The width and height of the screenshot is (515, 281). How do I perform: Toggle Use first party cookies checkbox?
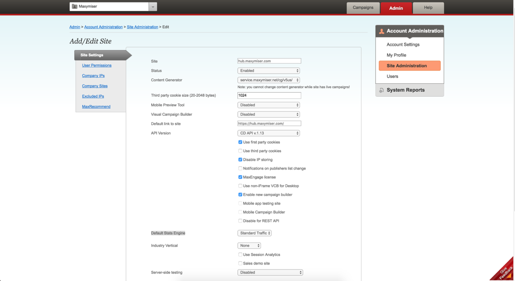tap(240, 142)
